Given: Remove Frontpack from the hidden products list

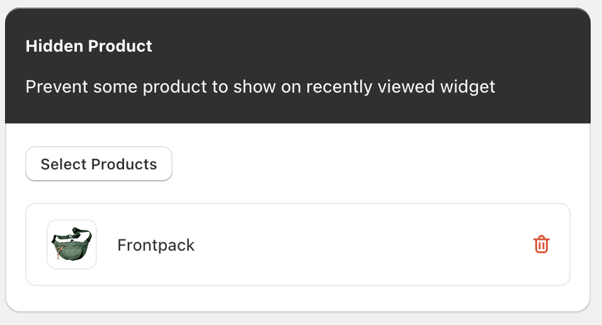Looking at the screenshot, I should [x=542, y=244].
